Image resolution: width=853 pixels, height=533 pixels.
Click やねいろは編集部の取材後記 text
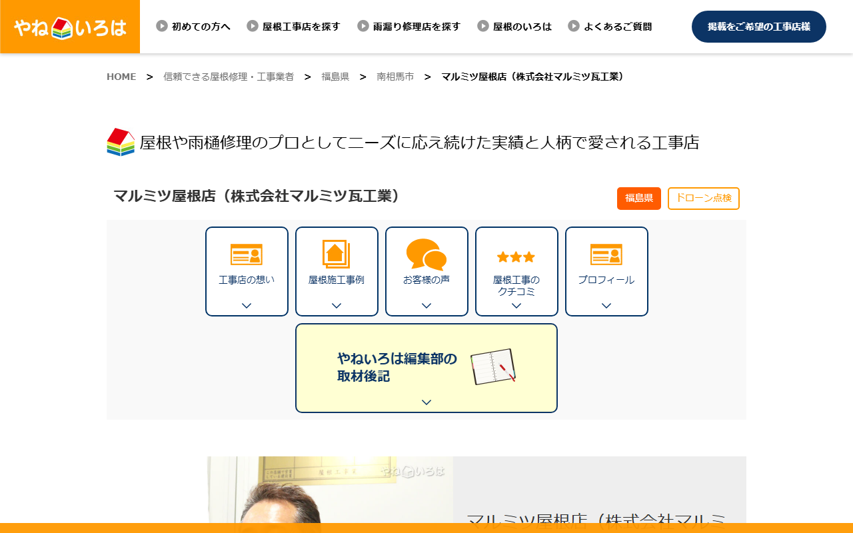[x=397, y=368]
